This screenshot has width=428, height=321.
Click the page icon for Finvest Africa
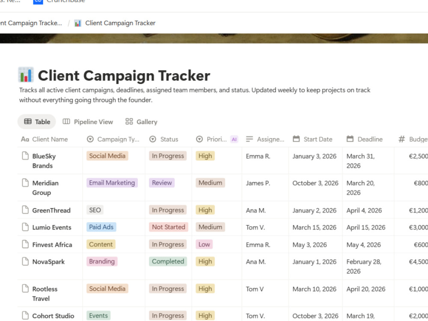pos(25,244)
